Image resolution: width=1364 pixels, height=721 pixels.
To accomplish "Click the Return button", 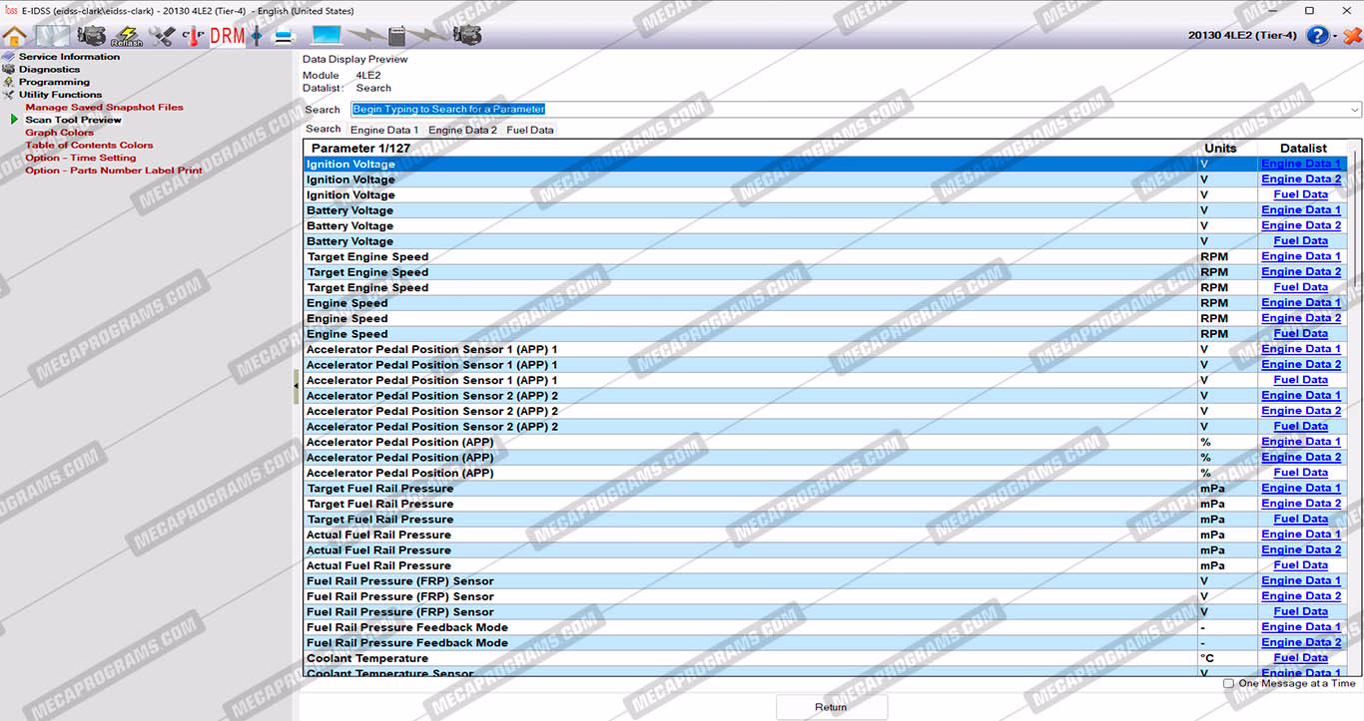I will click(x=831, y=707).
